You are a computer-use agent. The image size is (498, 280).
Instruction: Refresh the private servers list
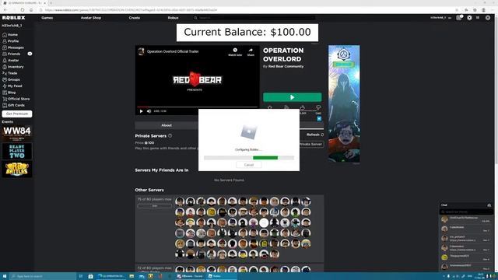[x=315, y=135]
